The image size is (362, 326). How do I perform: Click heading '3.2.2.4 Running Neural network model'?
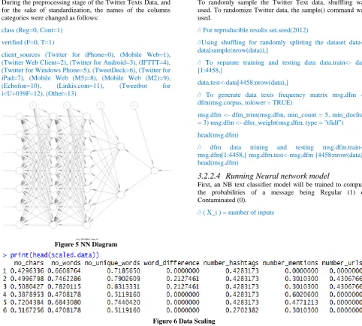[264, 176]
